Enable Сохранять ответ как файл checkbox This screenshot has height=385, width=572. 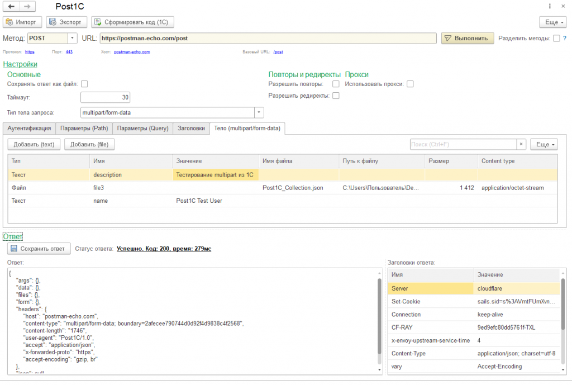point(85,84)
